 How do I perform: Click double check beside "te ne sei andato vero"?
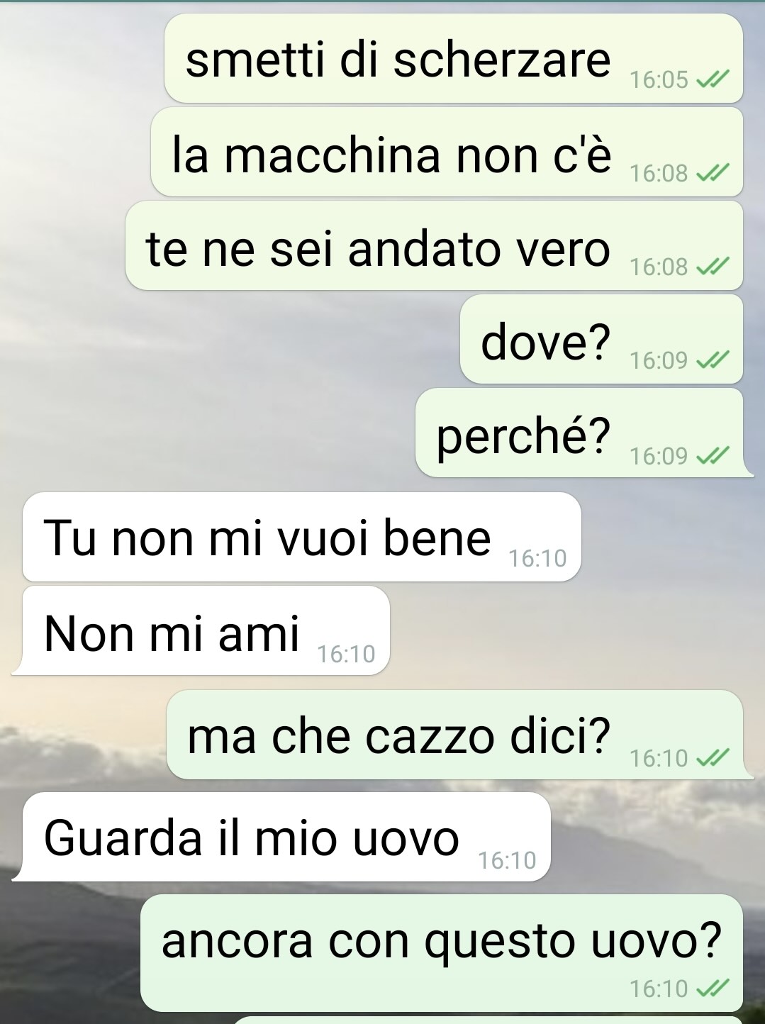point(712,267)
